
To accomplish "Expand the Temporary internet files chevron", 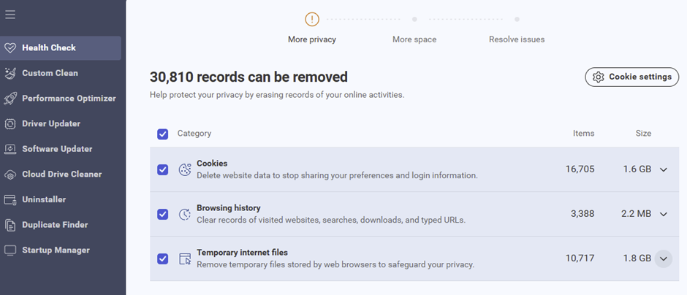I will click(x=664, y=258).
